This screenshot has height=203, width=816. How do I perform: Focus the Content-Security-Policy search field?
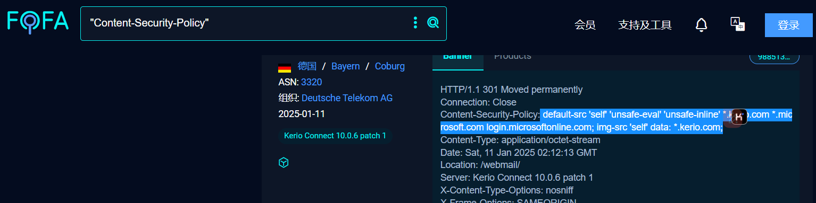[x=245, y=23]
